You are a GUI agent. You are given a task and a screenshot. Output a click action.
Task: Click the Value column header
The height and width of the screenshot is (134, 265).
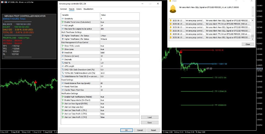coord(120,15)
